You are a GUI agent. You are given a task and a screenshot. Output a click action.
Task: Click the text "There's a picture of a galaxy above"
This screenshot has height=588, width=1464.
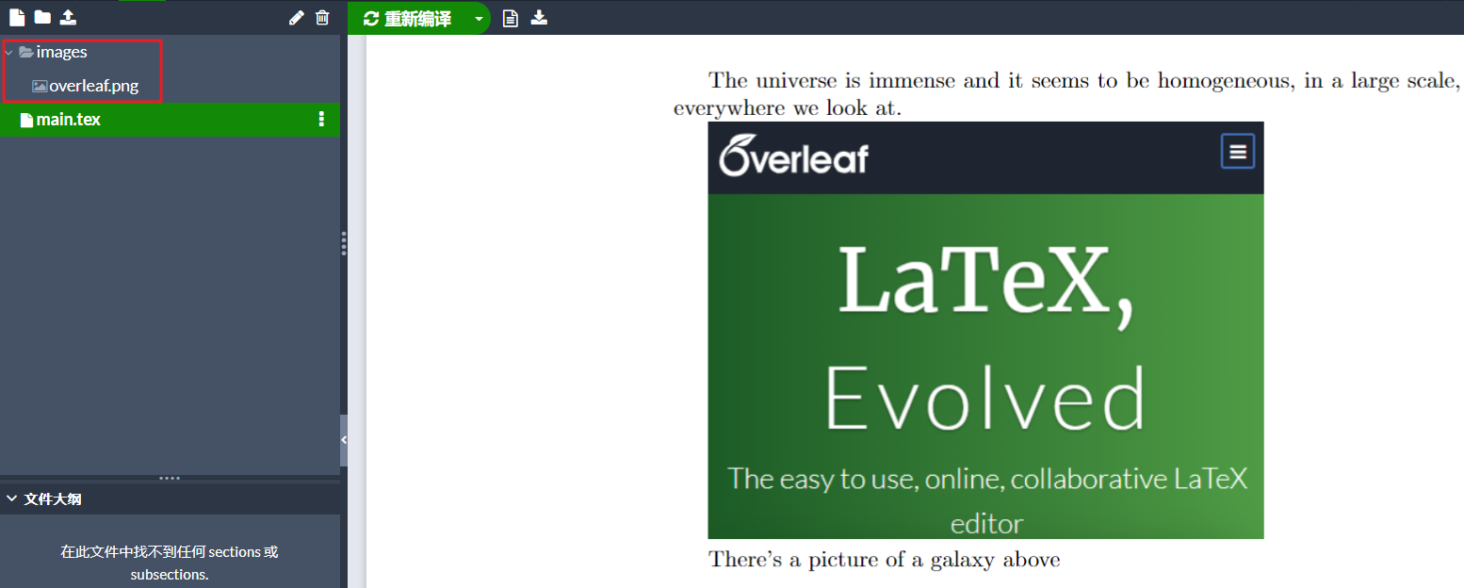tap(885, 560)
